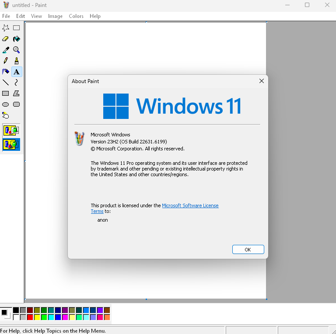Select the brown color swatch

(107, 310)
